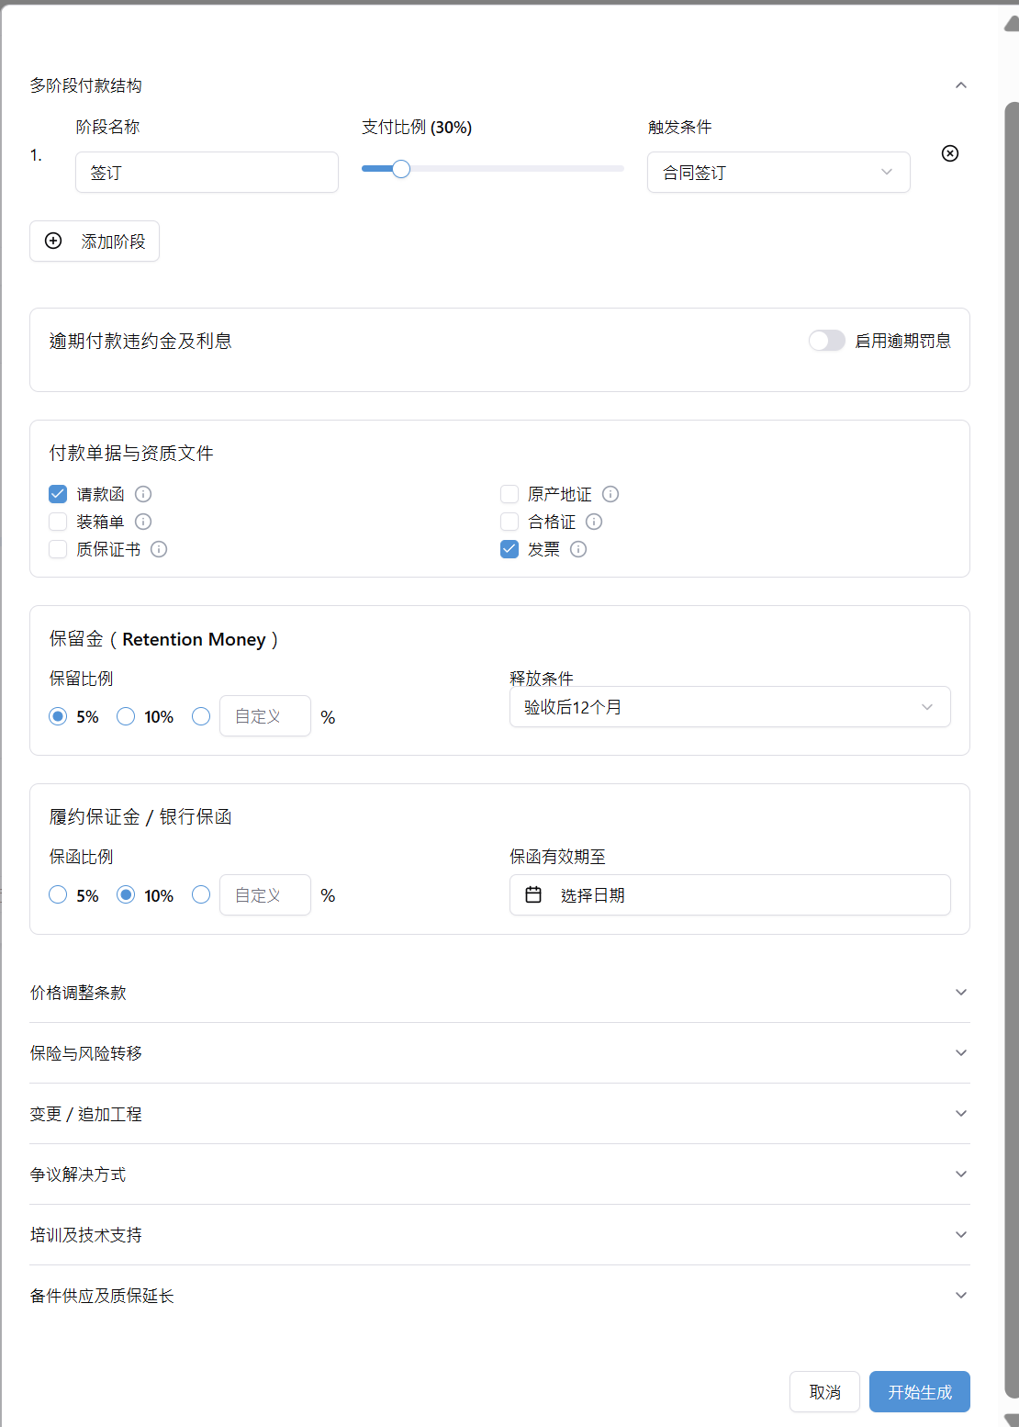The width and height of the screenshot is (1019, 1427).
Task: Select 10% retention ratio radio button
Action: pyautogui.click(x=126, y=716)
